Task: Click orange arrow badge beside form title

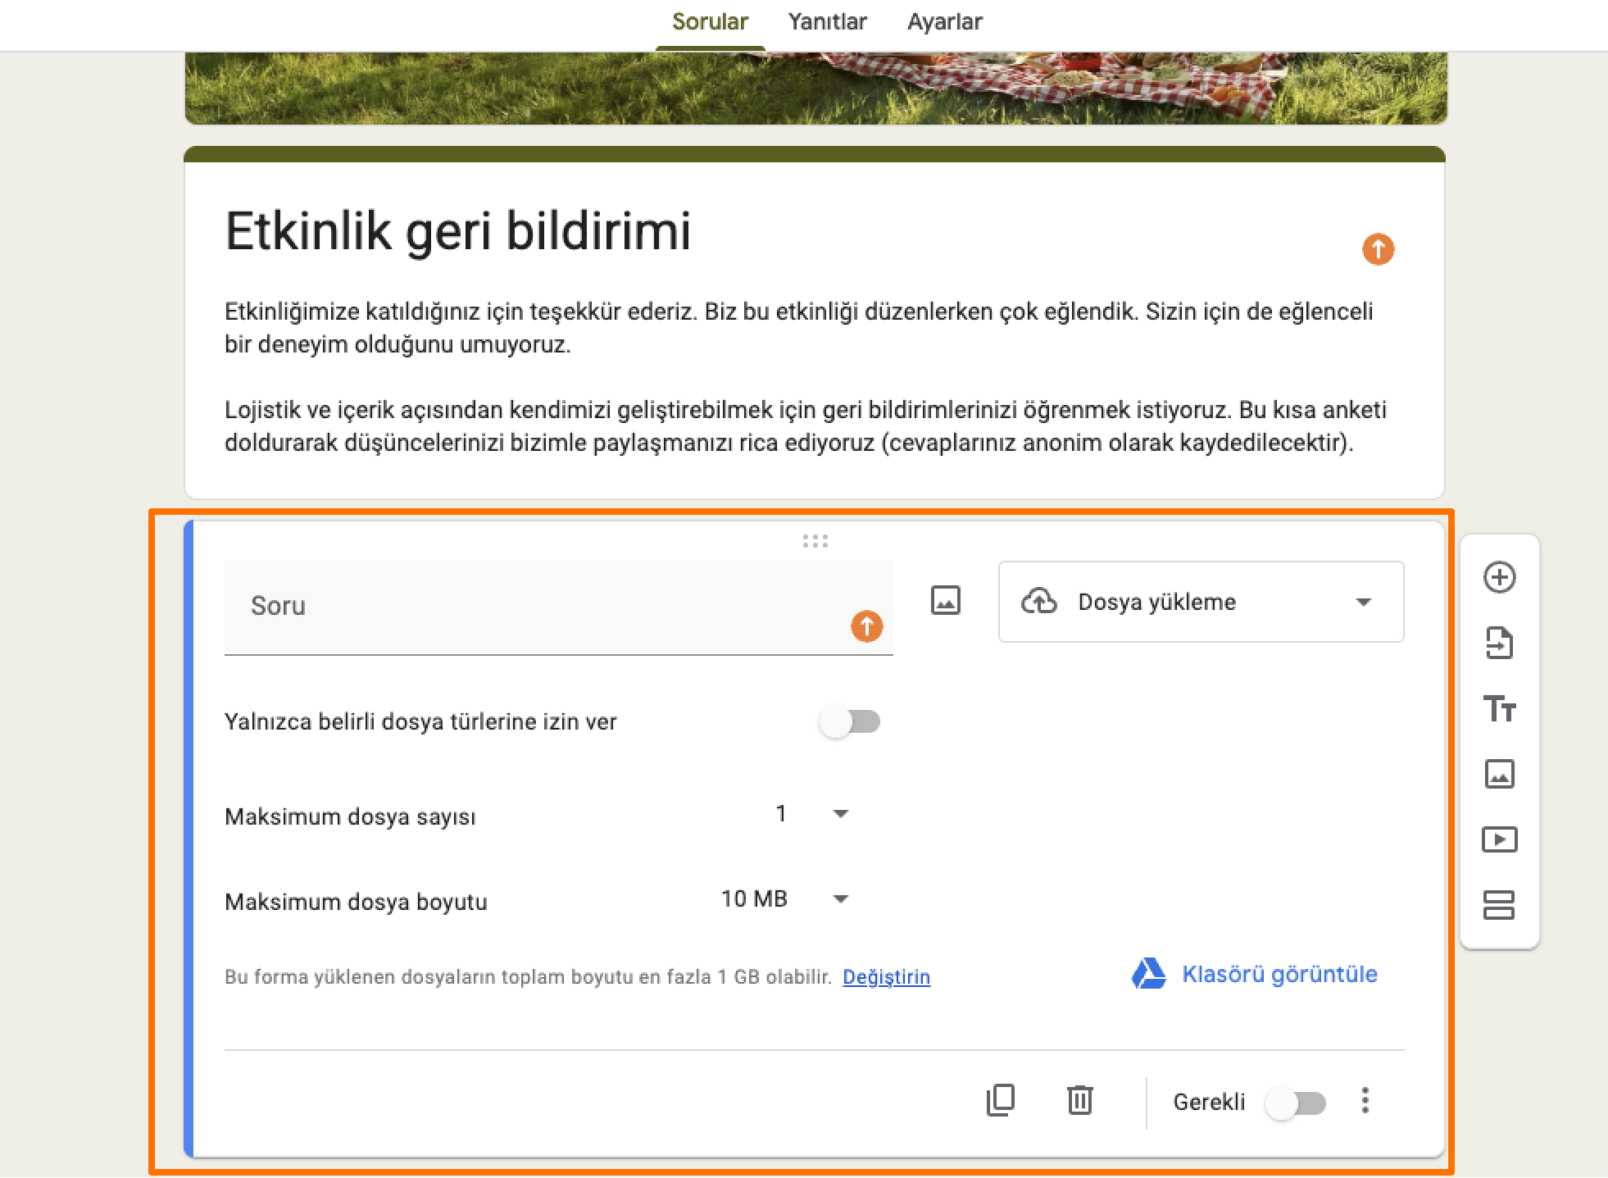Action: [x=1378, y=249]
